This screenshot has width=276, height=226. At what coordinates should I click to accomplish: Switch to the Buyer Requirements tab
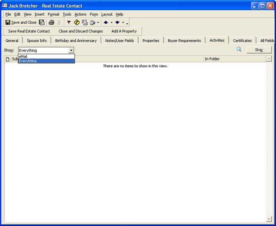click(x=184, y=41)
